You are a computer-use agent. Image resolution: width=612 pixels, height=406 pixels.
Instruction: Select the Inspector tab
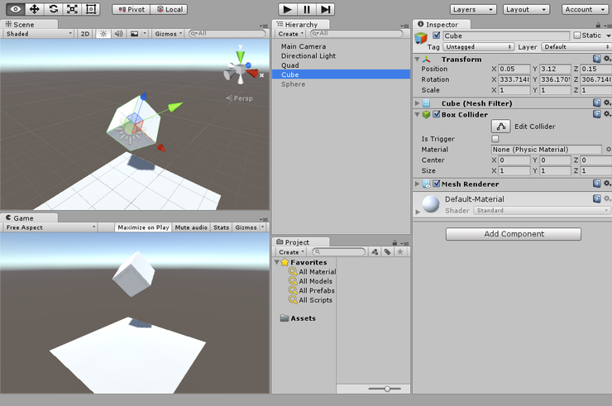442,24
